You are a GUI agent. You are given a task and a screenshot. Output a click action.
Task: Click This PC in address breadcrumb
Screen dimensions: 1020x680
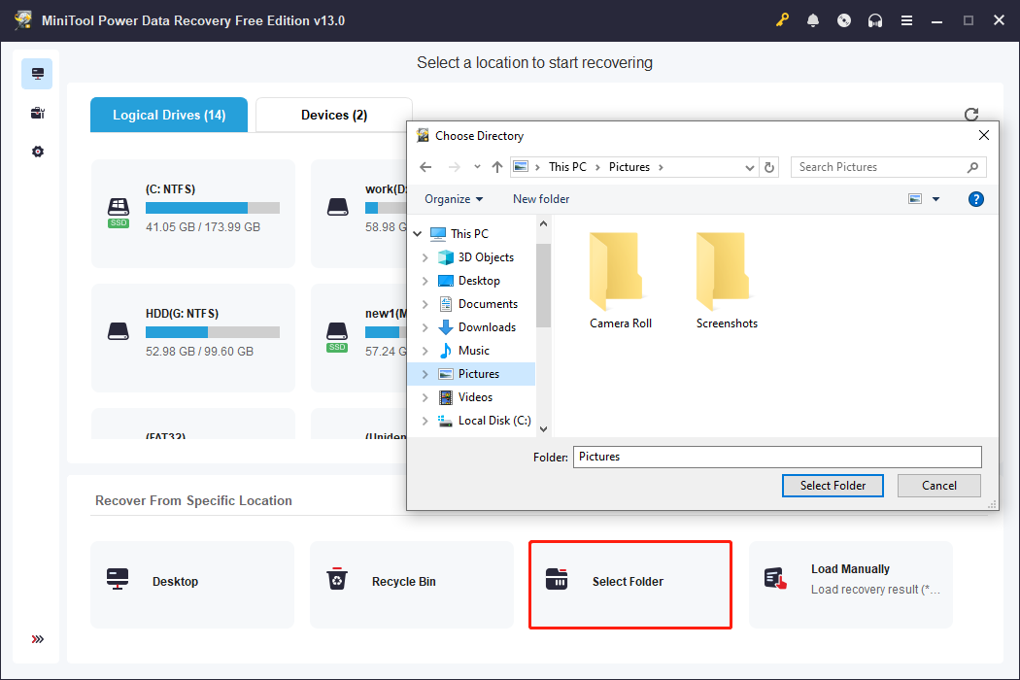click(x=567, y=167)
